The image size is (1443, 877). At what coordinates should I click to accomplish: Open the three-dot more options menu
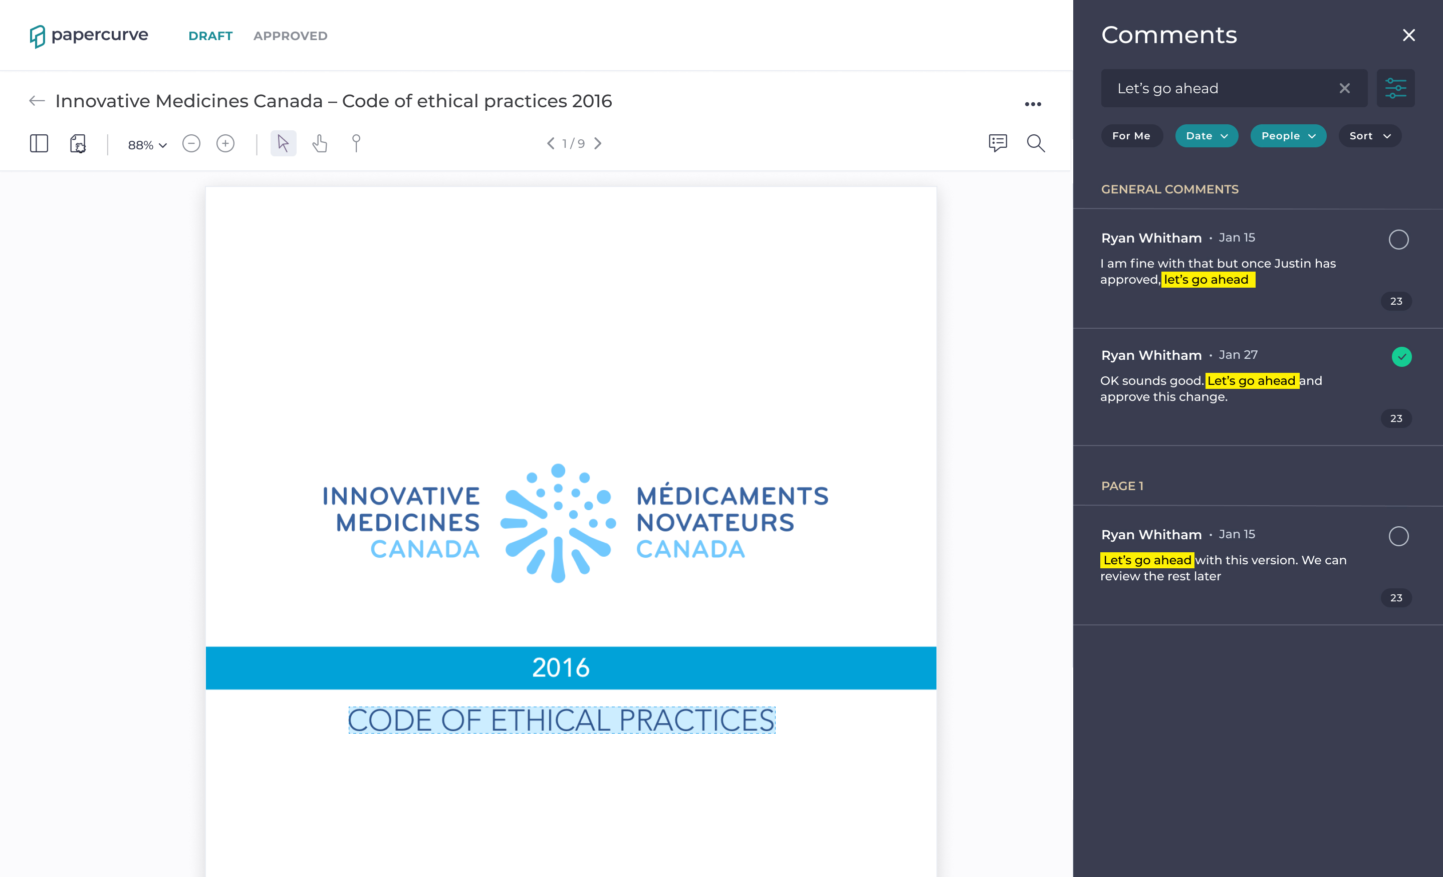[1033, 104]
